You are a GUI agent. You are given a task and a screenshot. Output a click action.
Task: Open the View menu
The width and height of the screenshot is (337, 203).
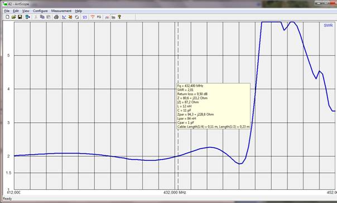[26, 11]
